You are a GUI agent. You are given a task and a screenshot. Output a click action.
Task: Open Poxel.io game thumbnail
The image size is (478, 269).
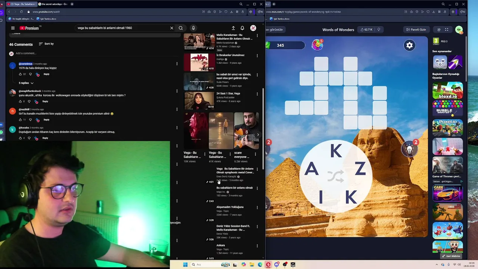coord(447,128)
